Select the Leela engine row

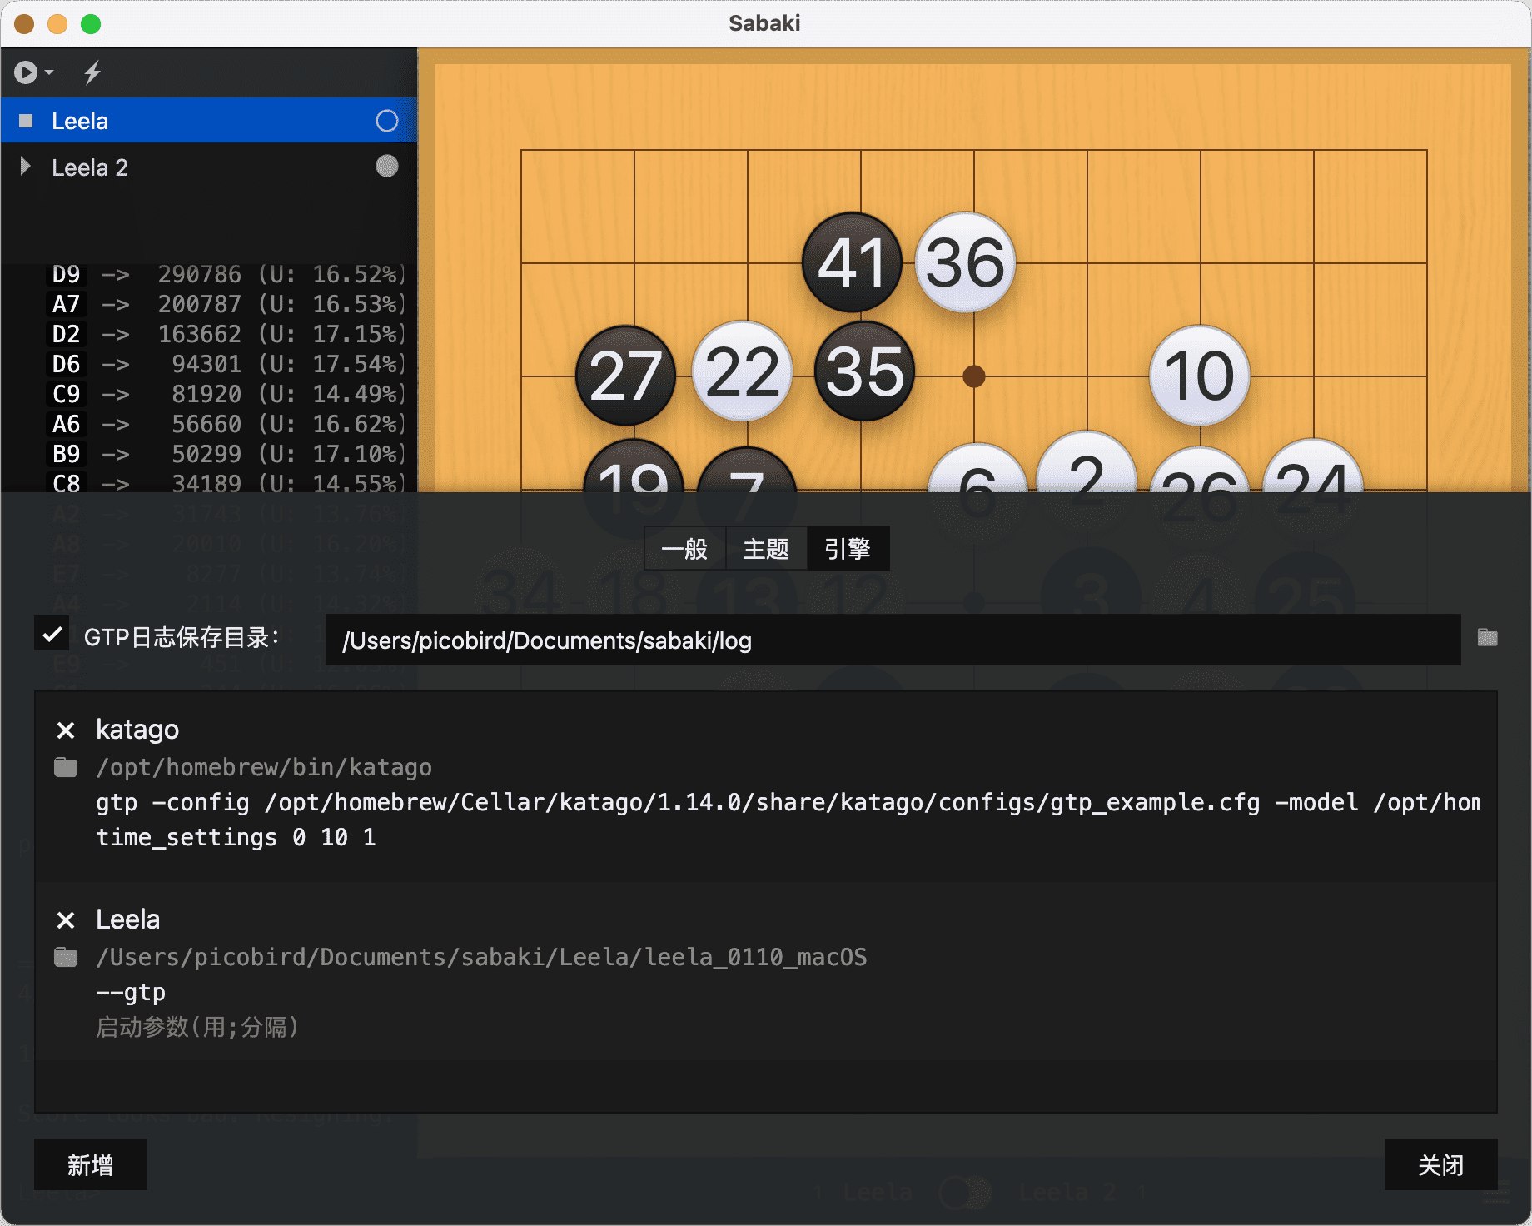[209, 121]
